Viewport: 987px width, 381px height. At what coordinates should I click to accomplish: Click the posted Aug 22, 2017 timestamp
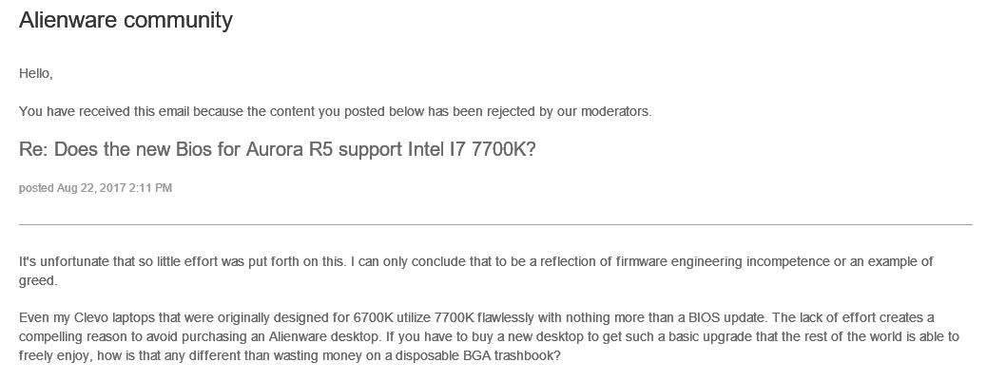[95, 188]
